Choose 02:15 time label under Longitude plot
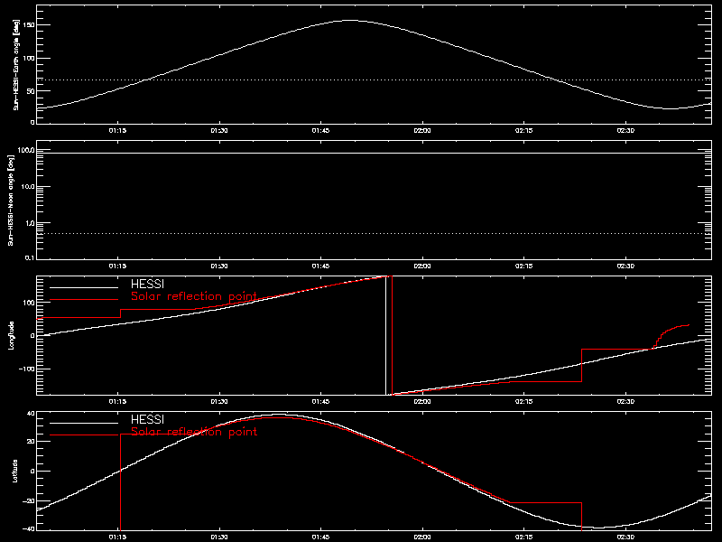 (524, 402)
